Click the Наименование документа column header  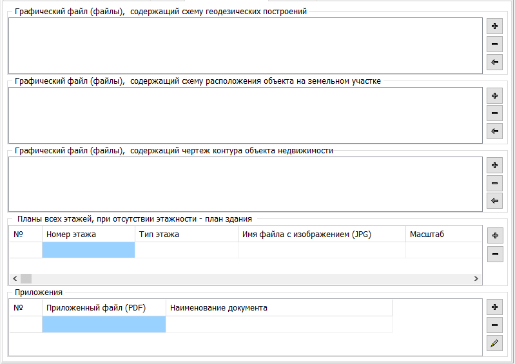(278, 308)
